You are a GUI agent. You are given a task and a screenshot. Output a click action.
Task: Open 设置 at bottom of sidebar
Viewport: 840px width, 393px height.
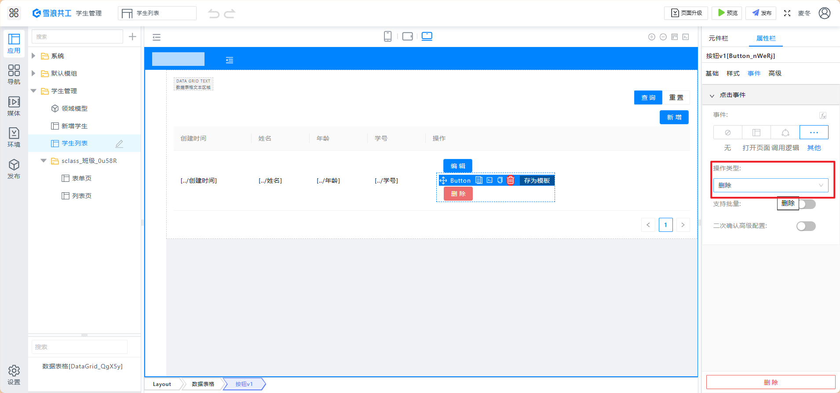point(14,375)
